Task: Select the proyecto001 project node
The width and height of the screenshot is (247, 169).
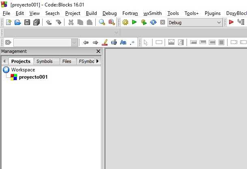Action: pyautogui.click(x=33, y=77)
